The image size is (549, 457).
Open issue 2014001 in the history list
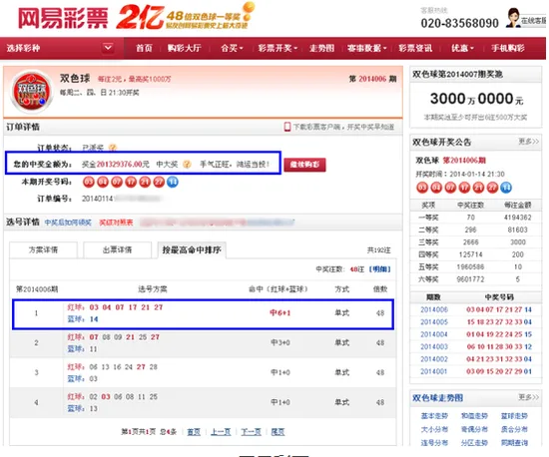click(434, 371)
